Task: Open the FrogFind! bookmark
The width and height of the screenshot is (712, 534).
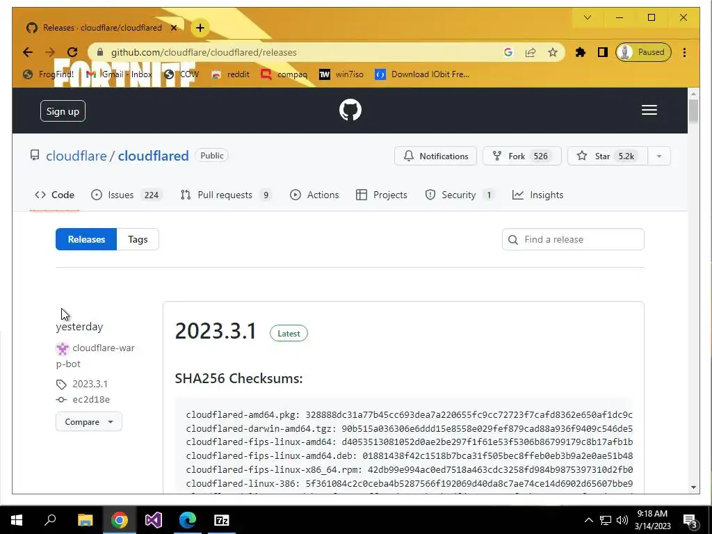Action: 48,74
